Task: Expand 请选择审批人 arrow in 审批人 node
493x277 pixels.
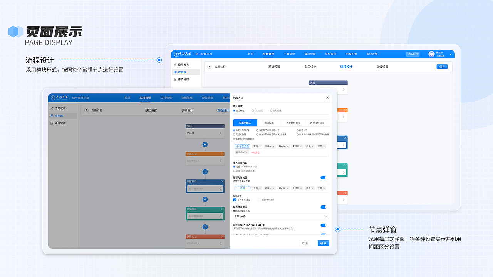Action: 220,161
